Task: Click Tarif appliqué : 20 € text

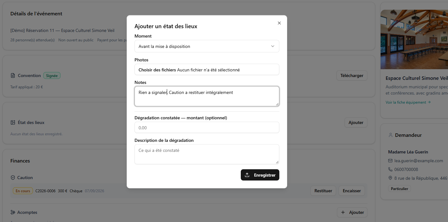Action: 27,87
